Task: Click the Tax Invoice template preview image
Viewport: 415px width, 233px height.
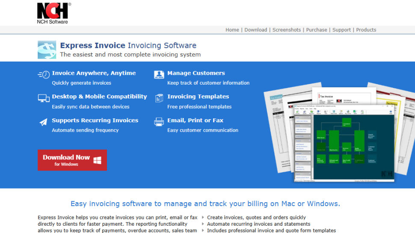Action: point(344,96)
